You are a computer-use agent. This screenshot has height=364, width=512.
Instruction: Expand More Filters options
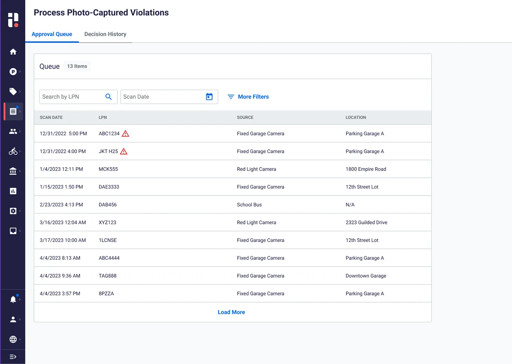248,97
